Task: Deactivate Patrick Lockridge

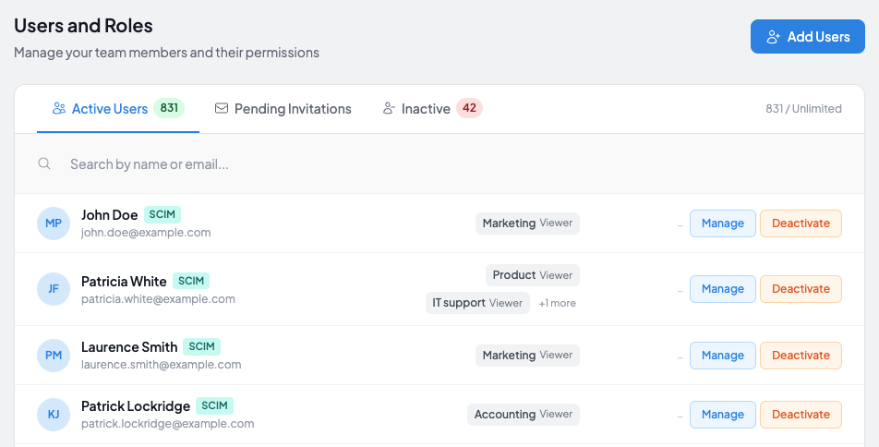Action: point(801,415)
